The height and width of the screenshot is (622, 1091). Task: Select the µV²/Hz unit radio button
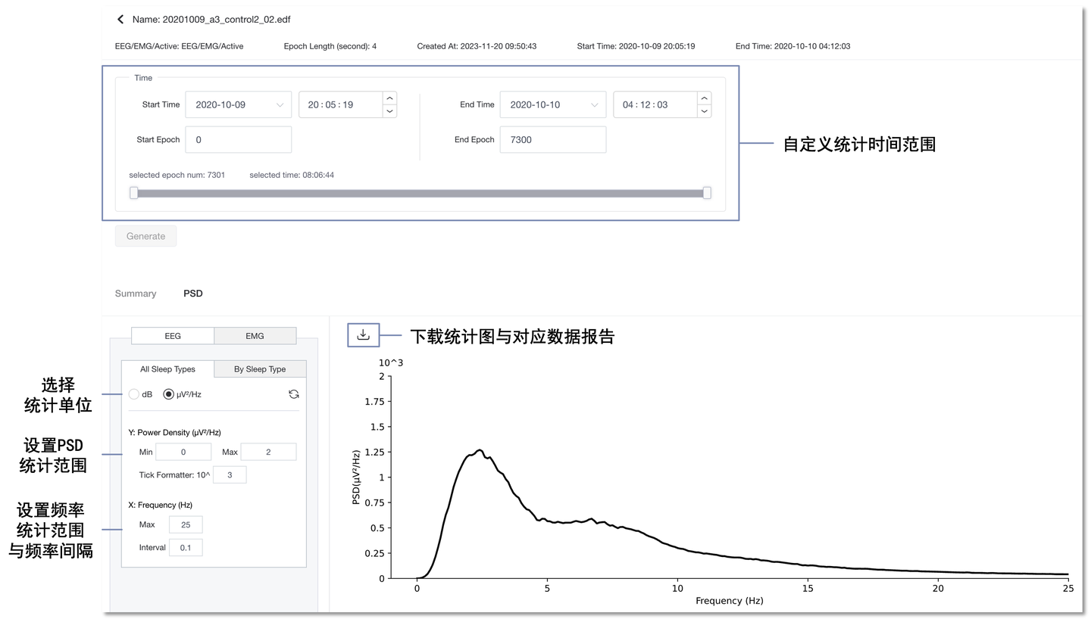(168, 394)
